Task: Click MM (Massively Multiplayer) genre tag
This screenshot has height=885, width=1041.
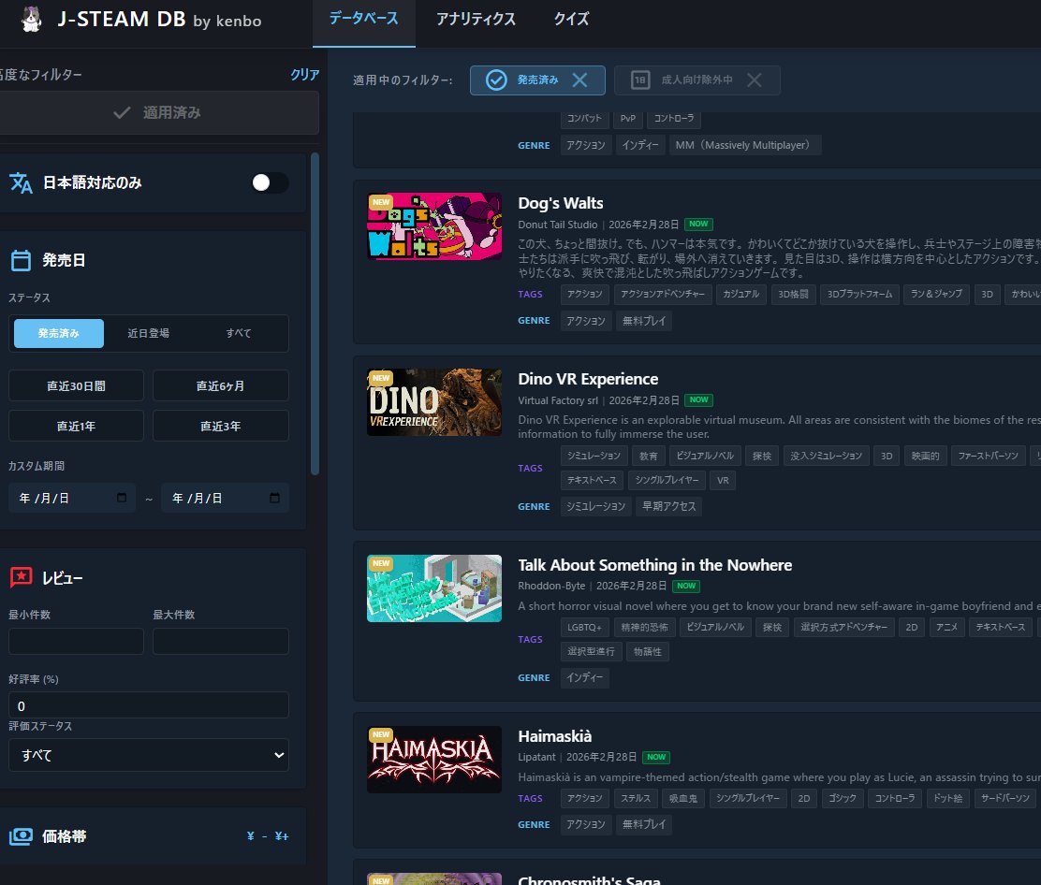Action: pyautogui.click(x=745, y=145)
